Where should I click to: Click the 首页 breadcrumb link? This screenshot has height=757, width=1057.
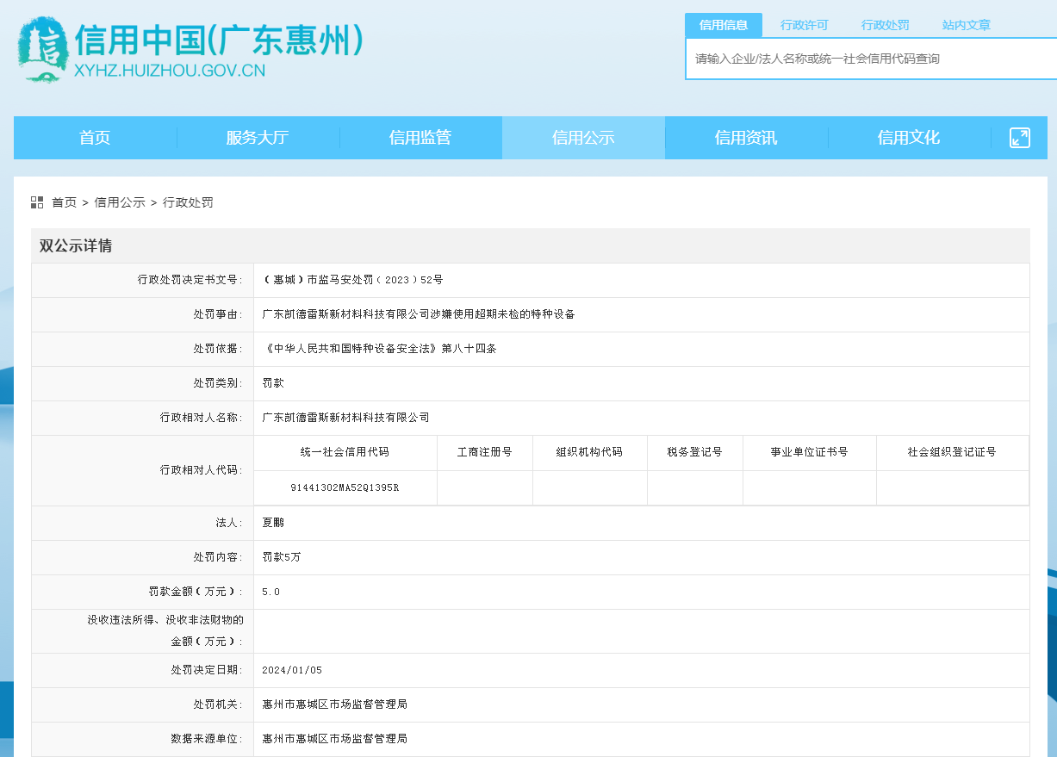pyautogui.click(x=64, y=202)
